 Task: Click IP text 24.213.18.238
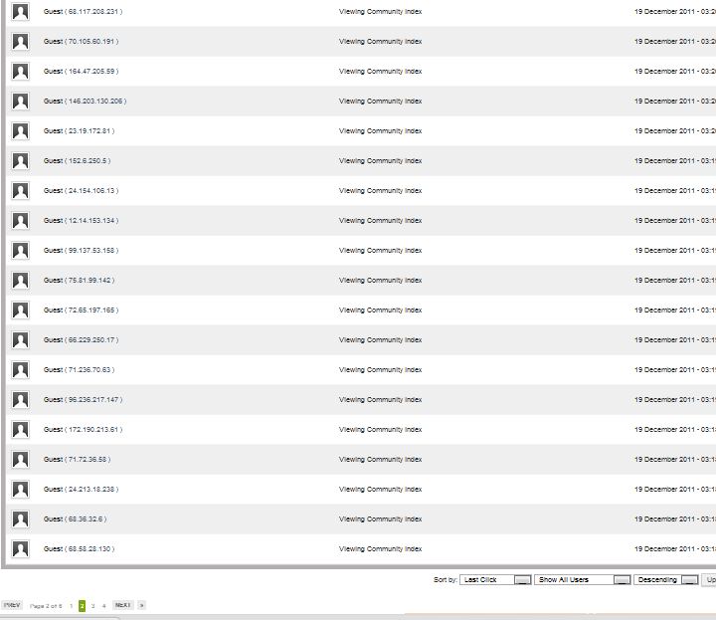(x=91, y=490)
